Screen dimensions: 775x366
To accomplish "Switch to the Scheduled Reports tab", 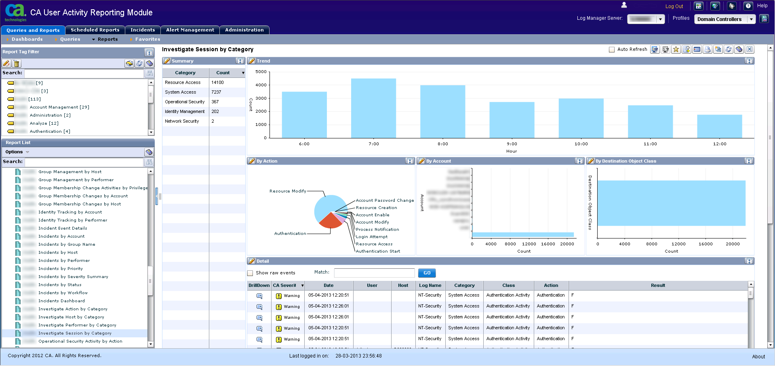I will [x=95, y=30].
